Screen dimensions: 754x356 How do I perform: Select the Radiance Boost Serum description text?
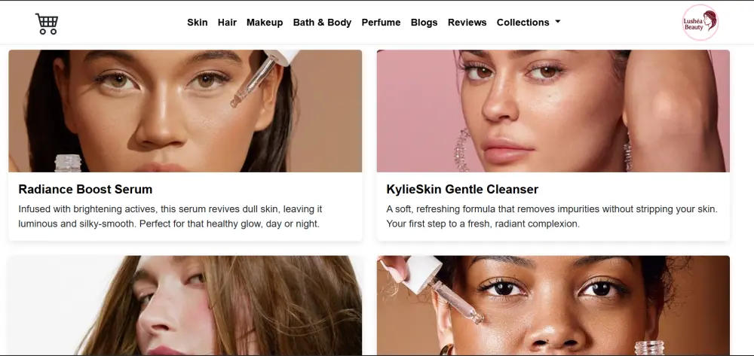[x=170, y=216]
